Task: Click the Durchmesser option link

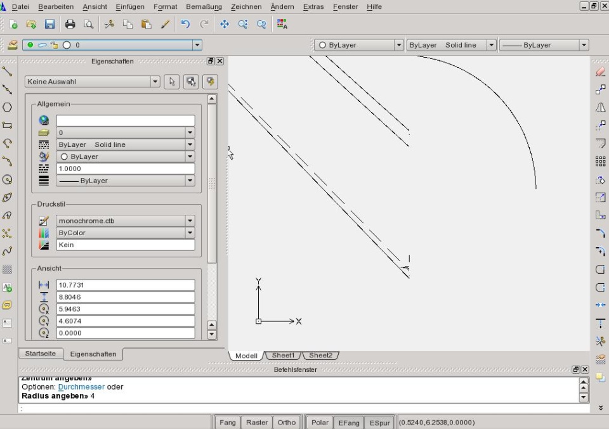Action: [81, 387]
